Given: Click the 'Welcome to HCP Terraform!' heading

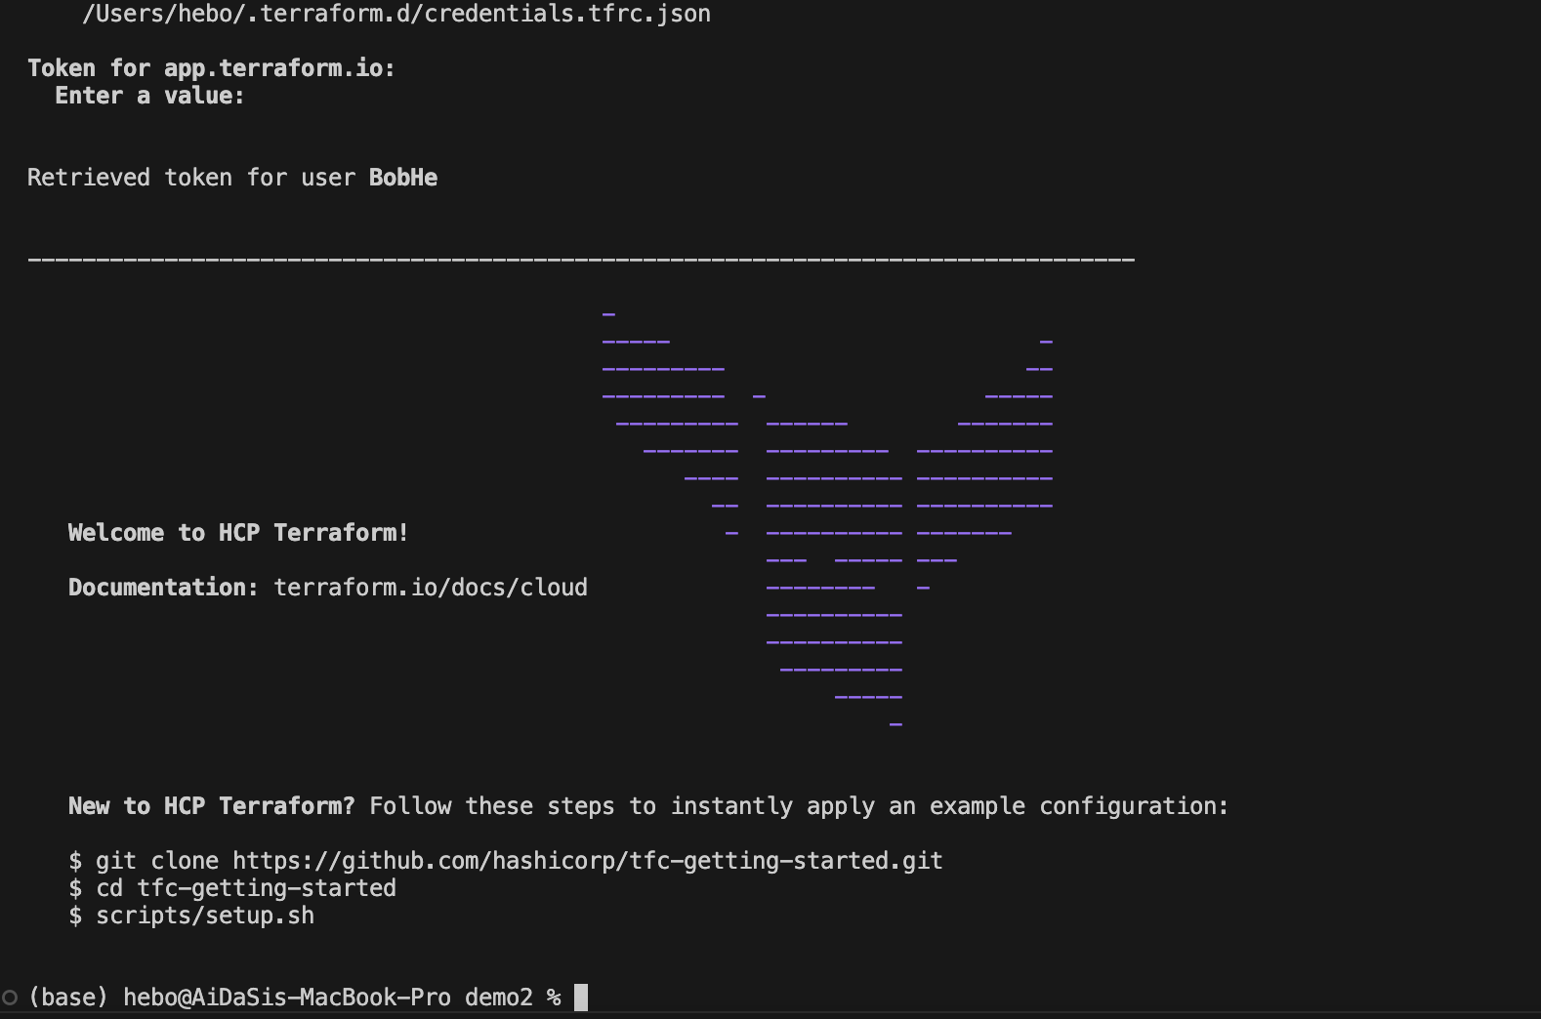Looking at the screenshot, I should (x=238, y=533).
